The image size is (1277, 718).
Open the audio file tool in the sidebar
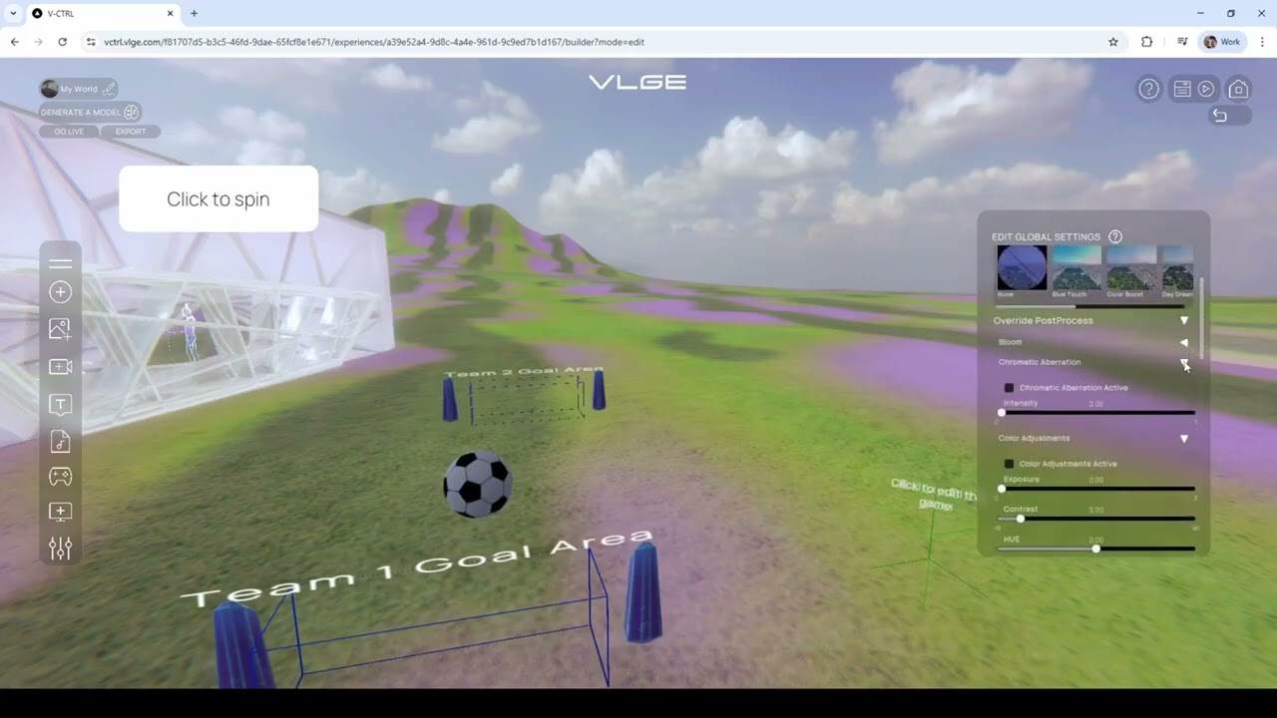[x=60, y=441]
